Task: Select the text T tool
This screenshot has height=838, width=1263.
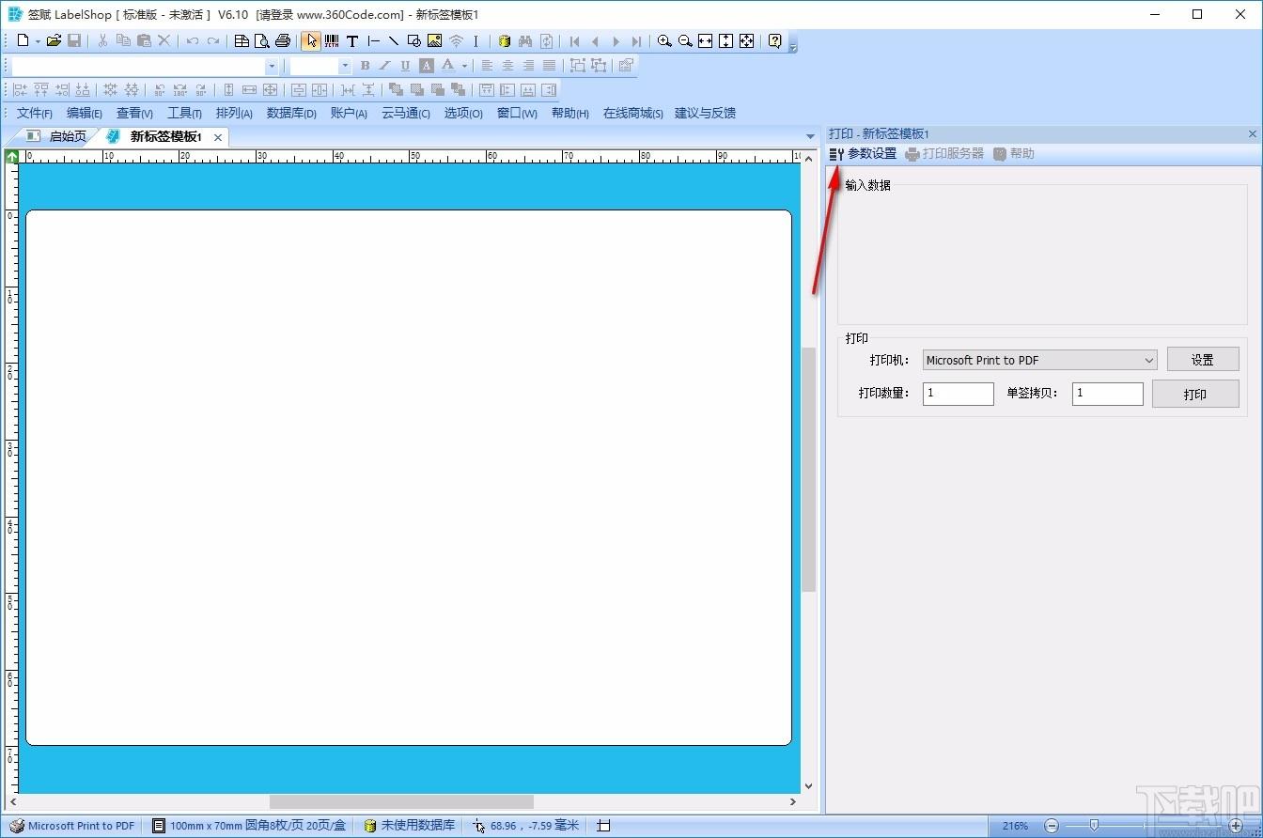Action: 352,40
